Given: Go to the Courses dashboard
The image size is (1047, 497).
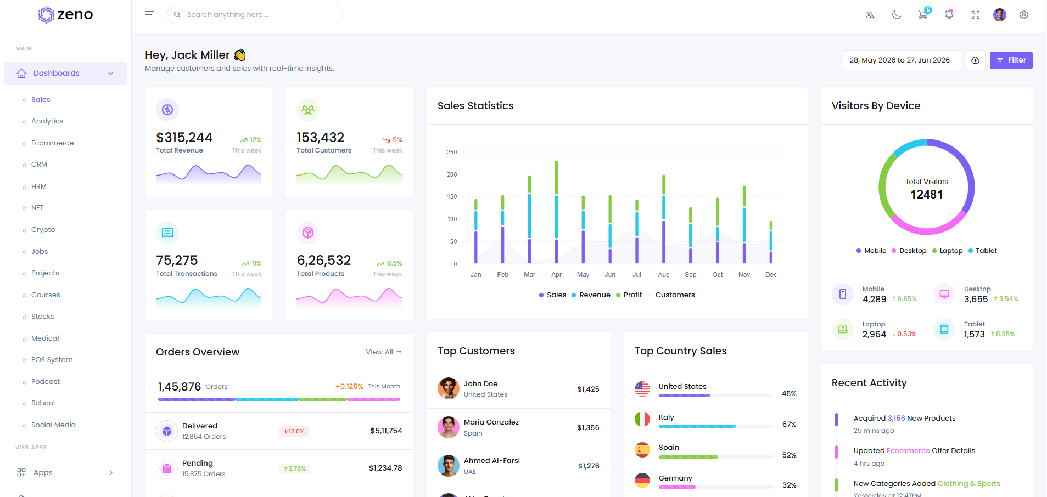Looking at the screenshot, I should point(46,295).
